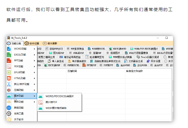Viewport: 188px width, 128px height.
Task: Select the HTML5 icon for HTML功能
Action: pos(9,78)
